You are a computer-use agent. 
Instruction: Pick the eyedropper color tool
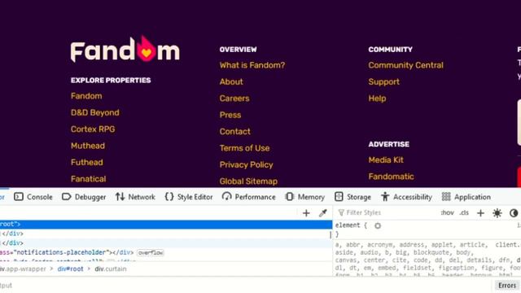(322, 213)
